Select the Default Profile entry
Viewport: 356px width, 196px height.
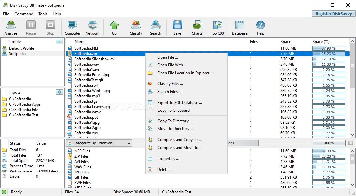[21, 48]
